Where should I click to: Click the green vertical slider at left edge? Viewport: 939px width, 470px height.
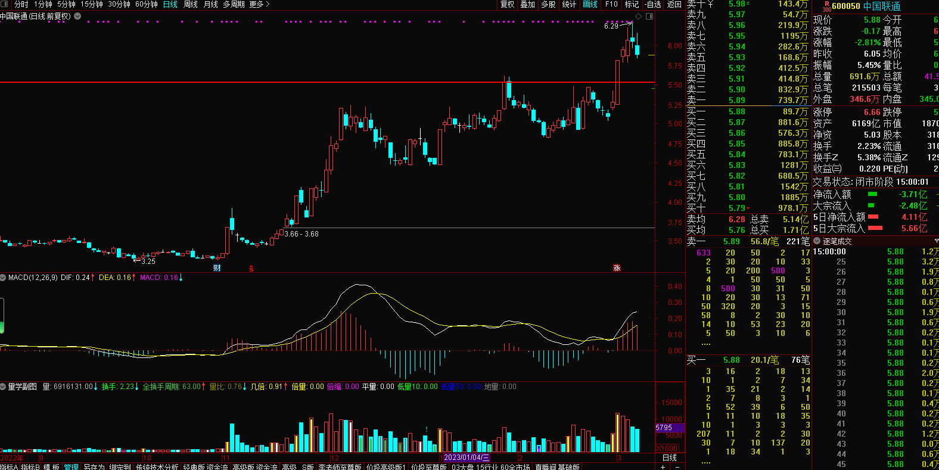tap(2, 315)
